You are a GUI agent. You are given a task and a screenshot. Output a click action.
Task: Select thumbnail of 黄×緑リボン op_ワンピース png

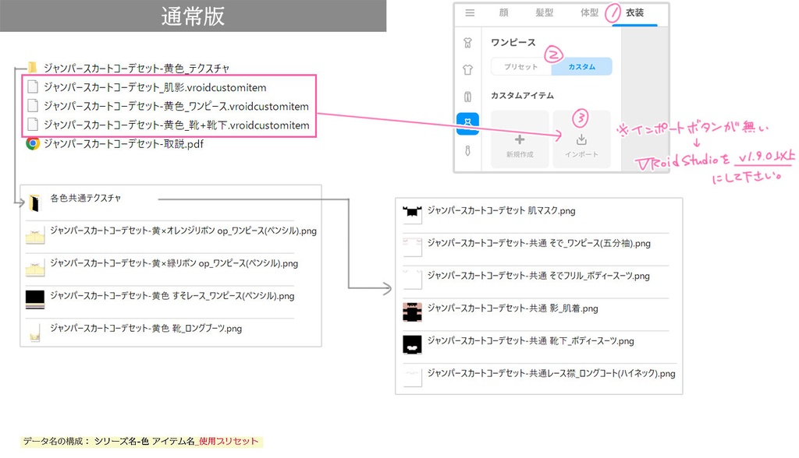[35, 268]
